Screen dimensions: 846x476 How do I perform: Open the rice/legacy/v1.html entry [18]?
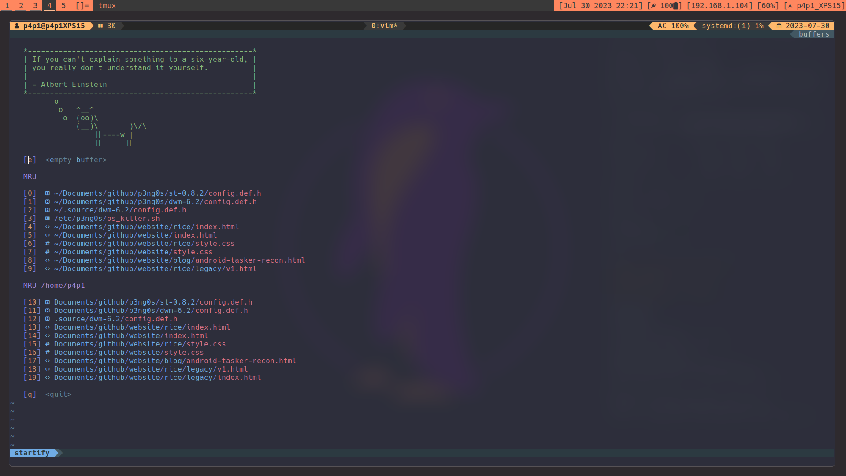tap(151, 369)
